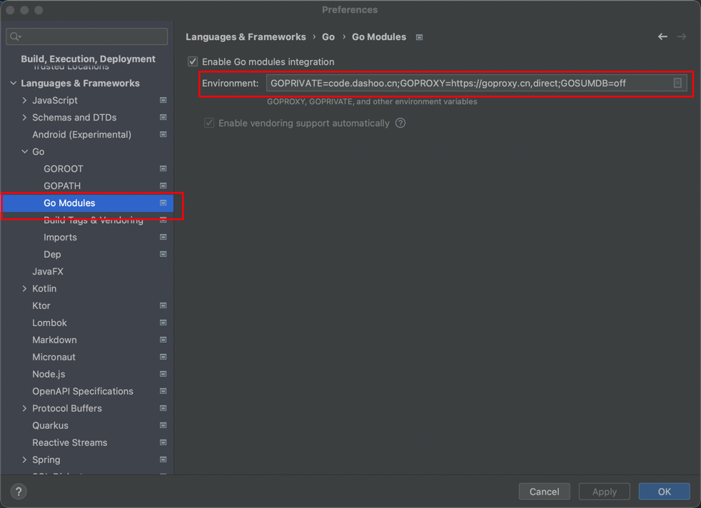Screen dimensions: 701x508
Task: Click project-level icon beside GOROOT item
Action: (163, 169)
